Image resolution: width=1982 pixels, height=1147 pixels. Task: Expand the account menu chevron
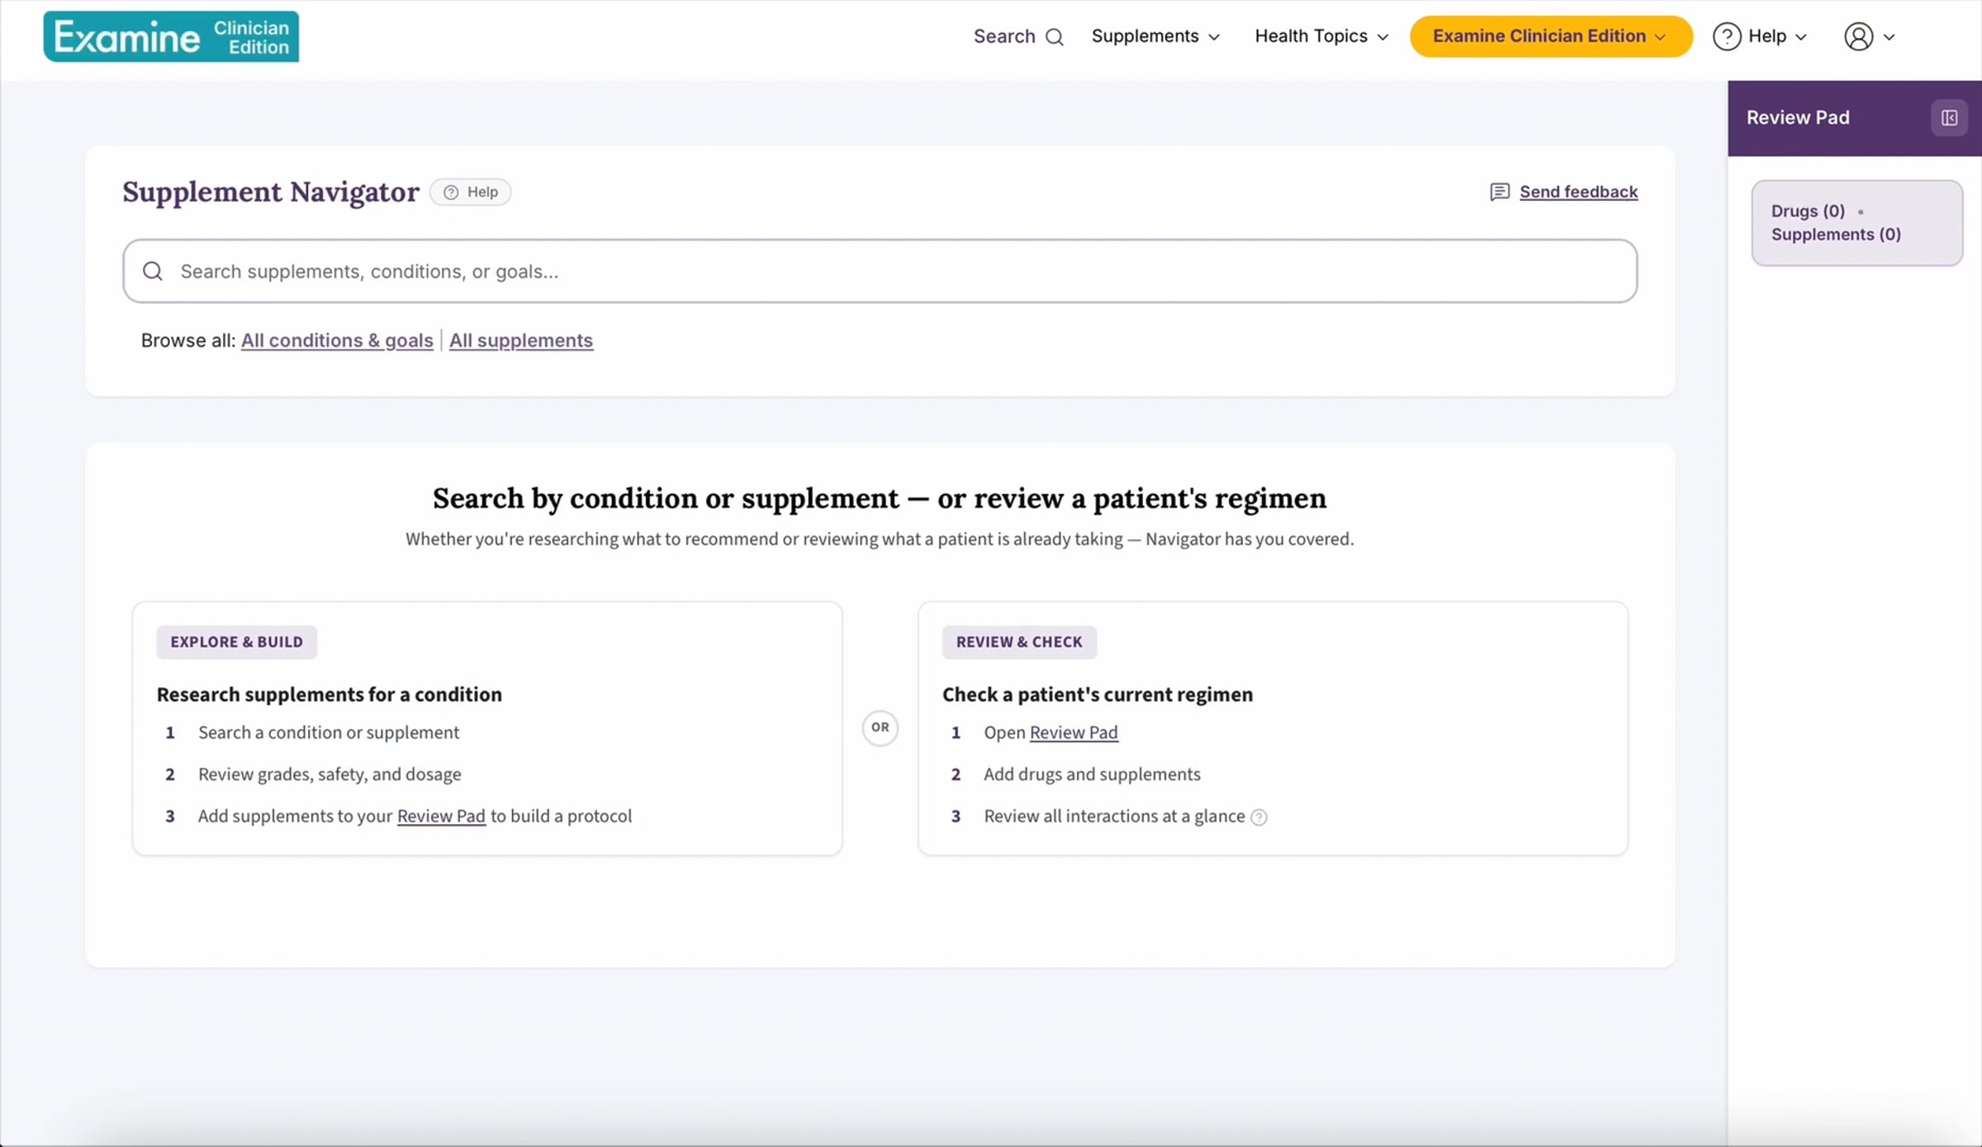(1889, 37)
